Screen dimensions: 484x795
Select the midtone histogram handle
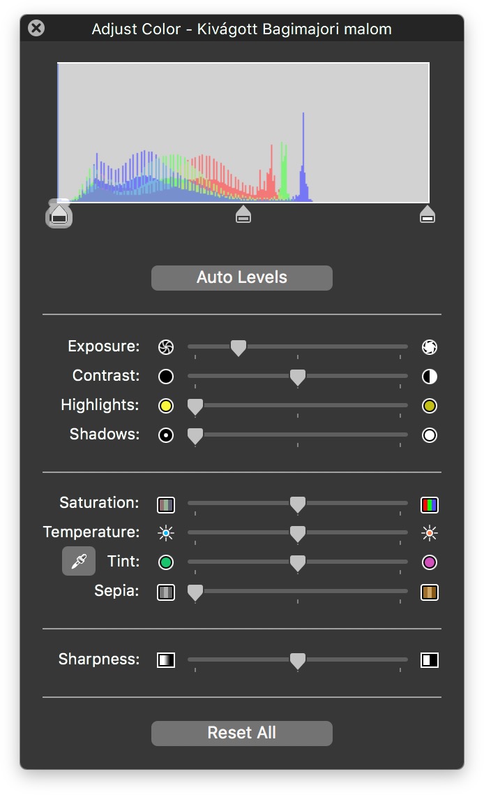coord(243,214)
